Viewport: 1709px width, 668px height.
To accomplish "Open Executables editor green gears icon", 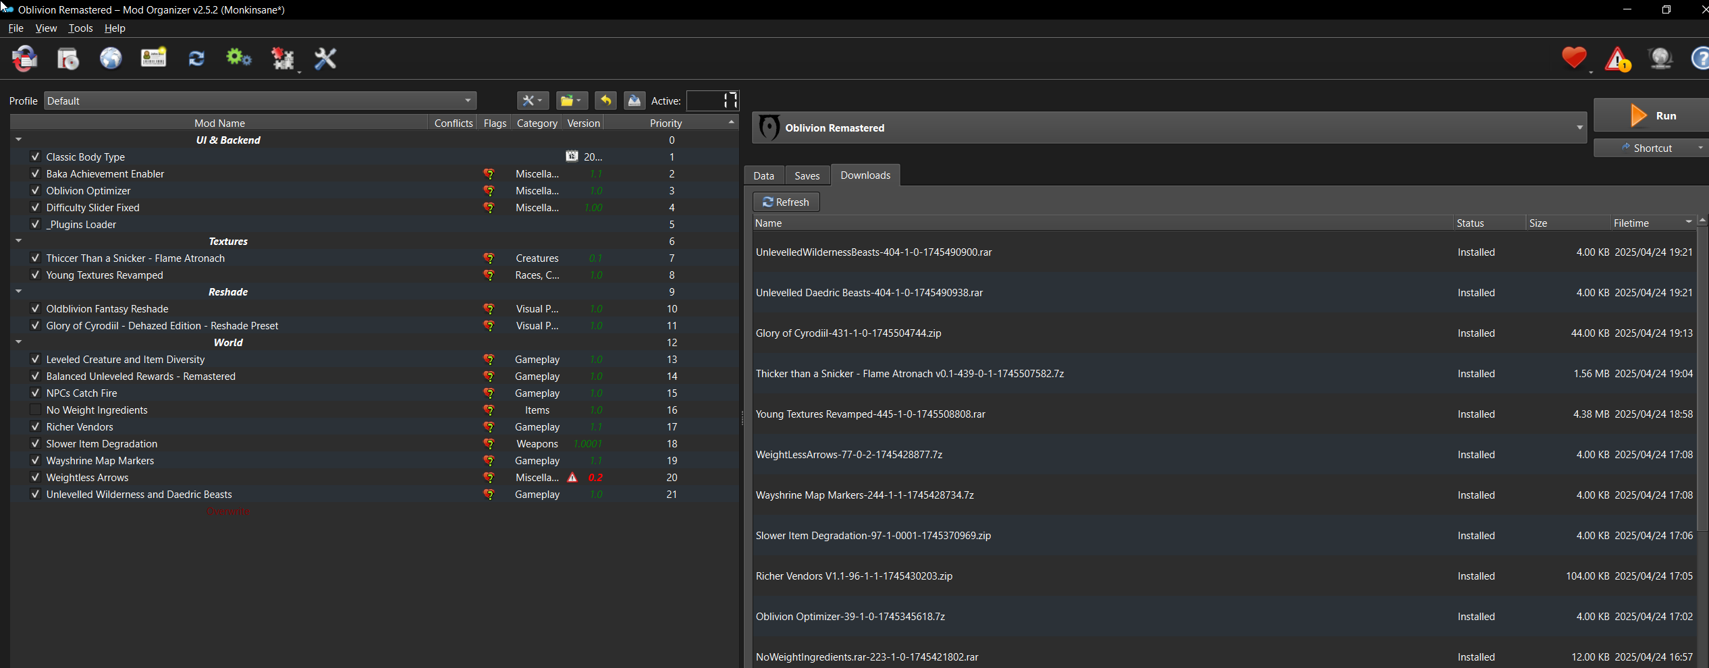I will pyautogui.click(x=238, y=59).
